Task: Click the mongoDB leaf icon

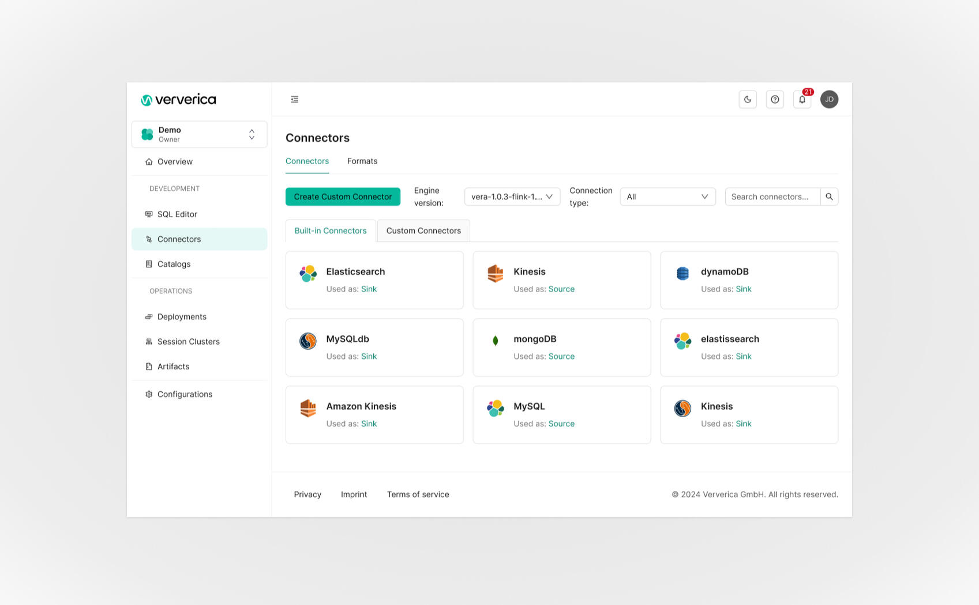Action: [495, 341]
